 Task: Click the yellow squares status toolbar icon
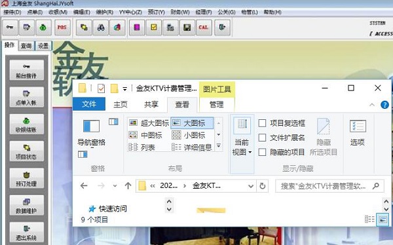(84, 27)
